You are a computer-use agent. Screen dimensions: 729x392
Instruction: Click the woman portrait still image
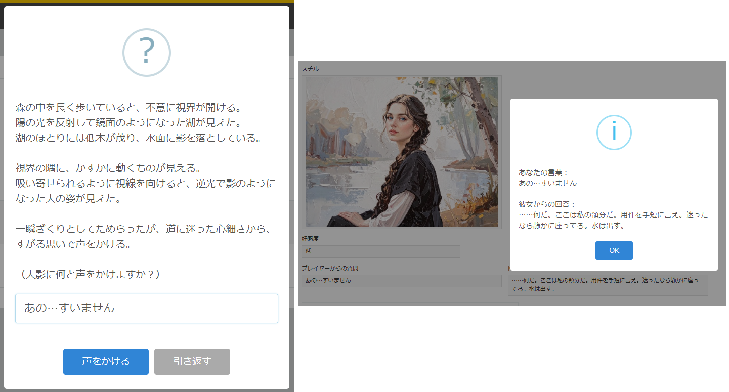(x=401, y=152)
